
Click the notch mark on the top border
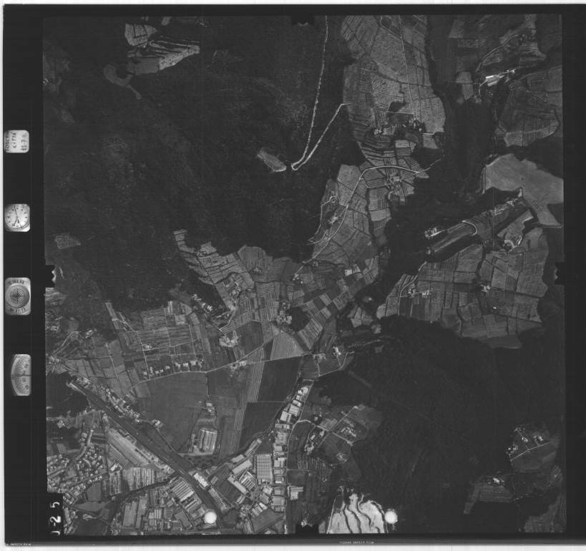coord(303,21)
